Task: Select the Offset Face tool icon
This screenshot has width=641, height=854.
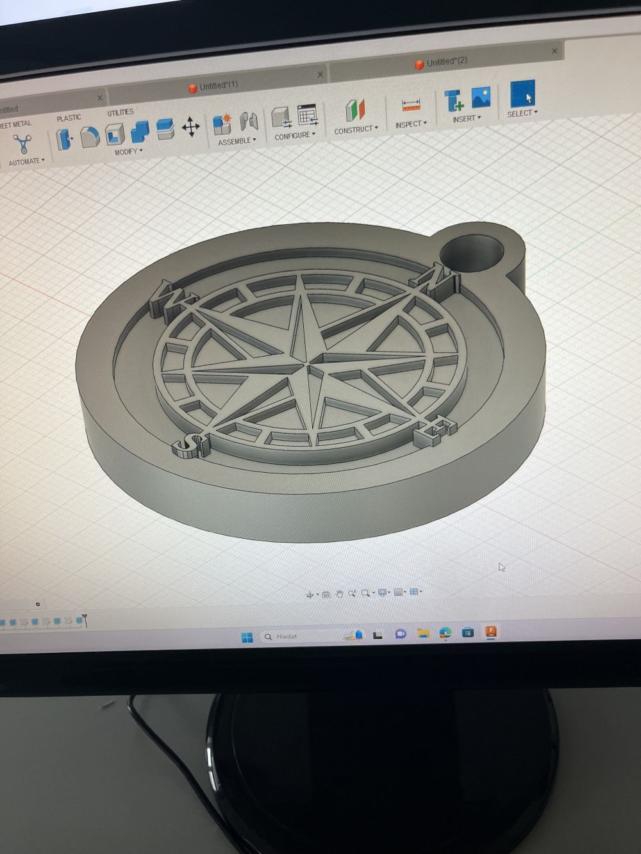Action: pyautogui.click(x=165, y=129)
